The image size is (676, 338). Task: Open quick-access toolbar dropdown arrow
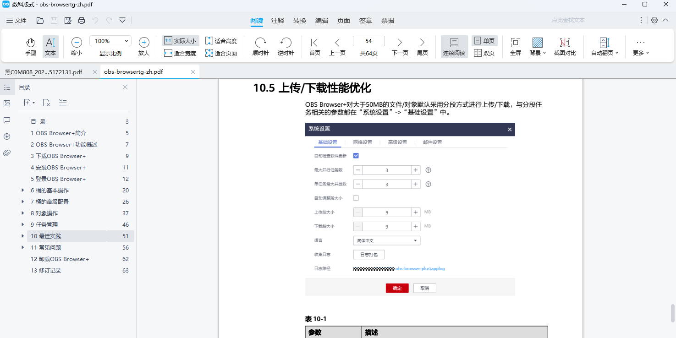click(122, 21)
